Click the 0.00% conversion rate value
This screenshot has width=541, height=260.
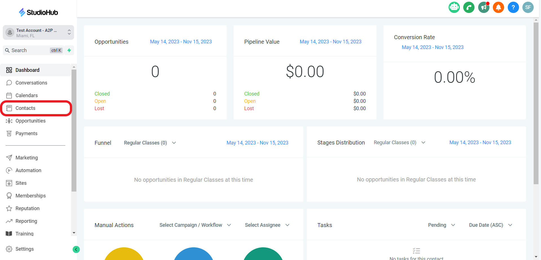click(x=454, y=77)
